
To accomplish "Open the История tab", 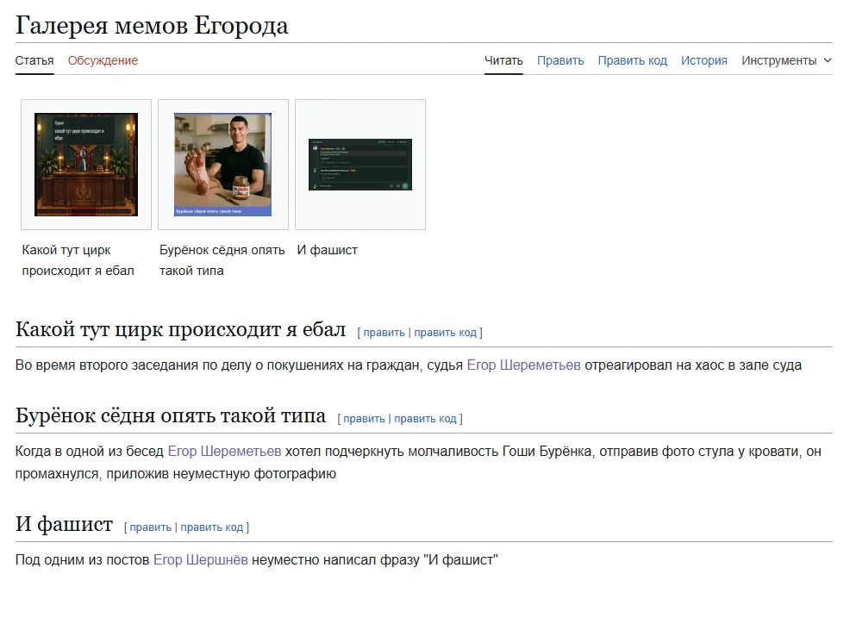I will (704, 60).
